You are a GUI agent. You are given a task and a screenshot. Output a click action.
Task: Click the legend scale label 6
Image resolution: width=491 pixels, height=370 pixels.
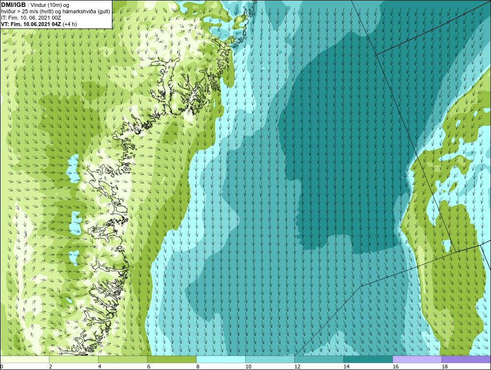click(148, 367)
